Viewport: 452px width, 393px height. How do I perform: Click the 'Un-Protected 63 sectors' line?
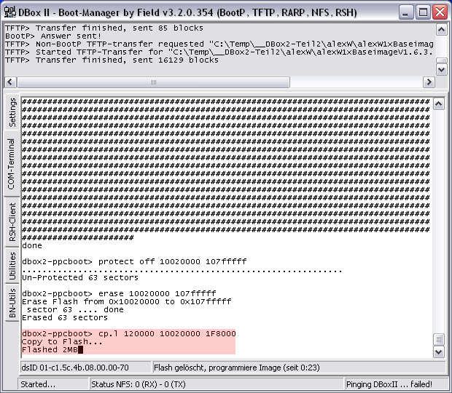[x=80, y=277]
